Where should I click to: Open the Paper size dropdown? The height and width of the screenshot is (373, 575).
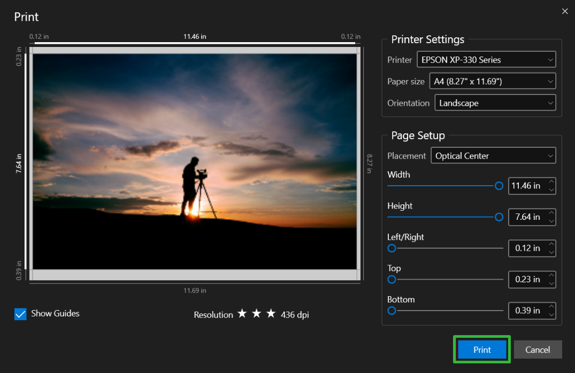click(493, 81)
